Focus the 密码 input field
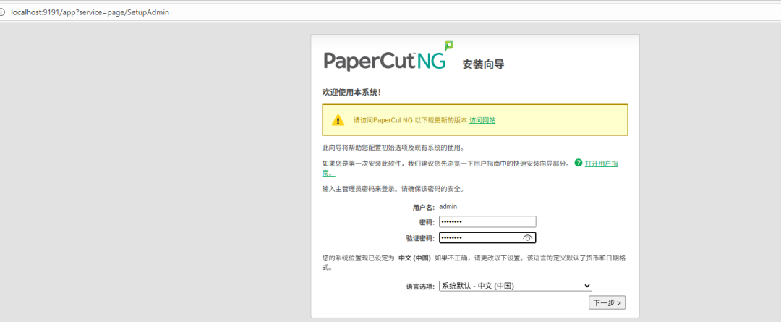The height and width of the screenshot is (322, 781). pyautogui.click(x=487, y=222)
